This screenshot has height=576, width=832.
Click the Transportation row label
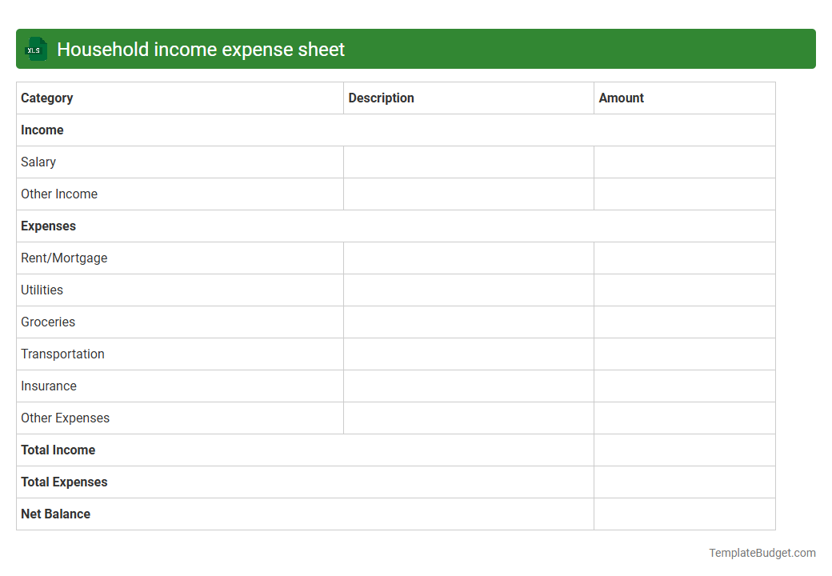[x=62, y=354]
